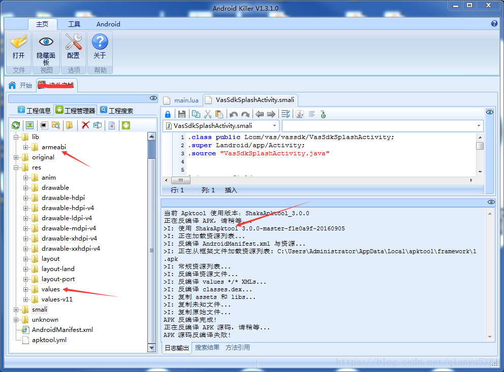Click the help icon at ribbon corner
Viewport: 504px width, 372px height.
(x=494, y=23)
